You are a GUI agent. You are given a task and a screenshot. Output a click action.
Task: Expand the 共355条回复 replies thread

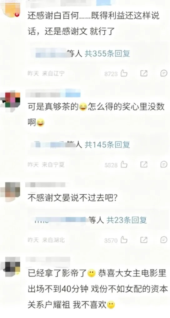[107, 53]
